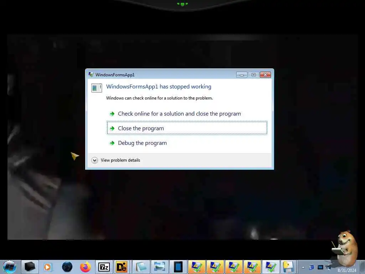Open the 7-Zip taskbar icon
This screenshot has width=365, height=274.
tap(104, 267)
